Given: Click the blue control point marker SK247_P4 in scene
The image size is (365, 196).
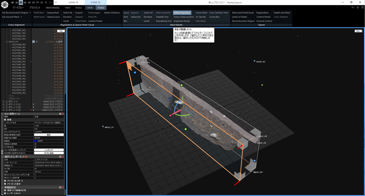Looking at the screenshot, I should pyautogui.click(x=255, y=61).
